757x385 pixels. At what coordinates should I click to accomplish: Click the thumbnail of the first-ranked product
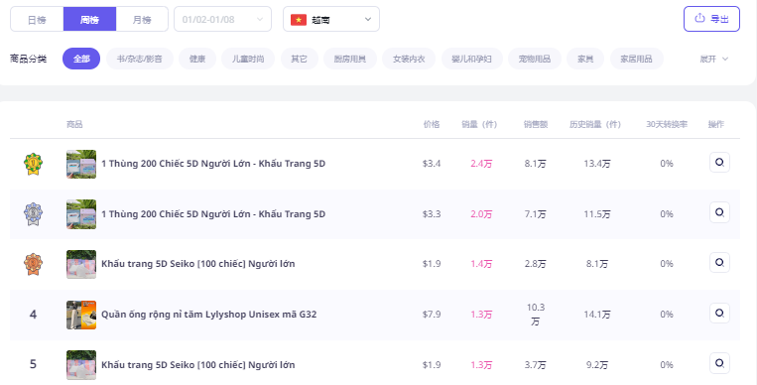tap(81, 164)
